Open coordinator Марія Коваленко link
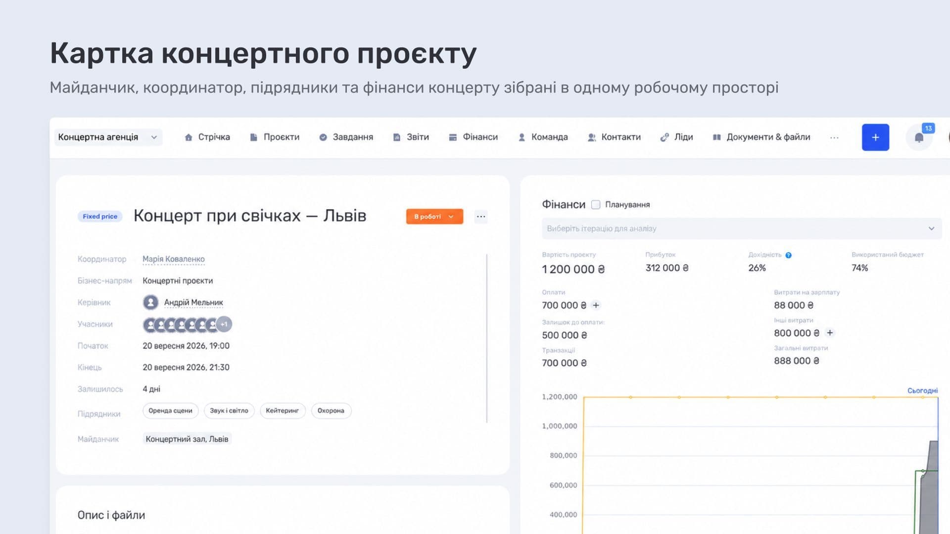The image size is (950, 534). pos(174,259)
